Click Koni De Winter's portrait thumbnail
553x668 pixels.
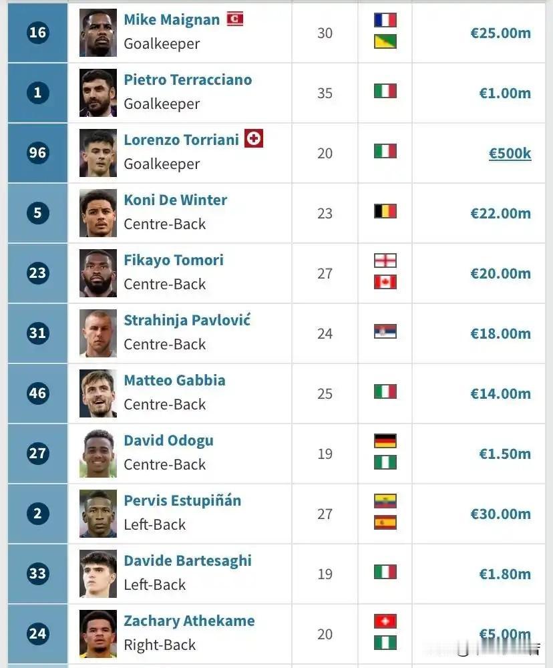click(x=98, y=213)
